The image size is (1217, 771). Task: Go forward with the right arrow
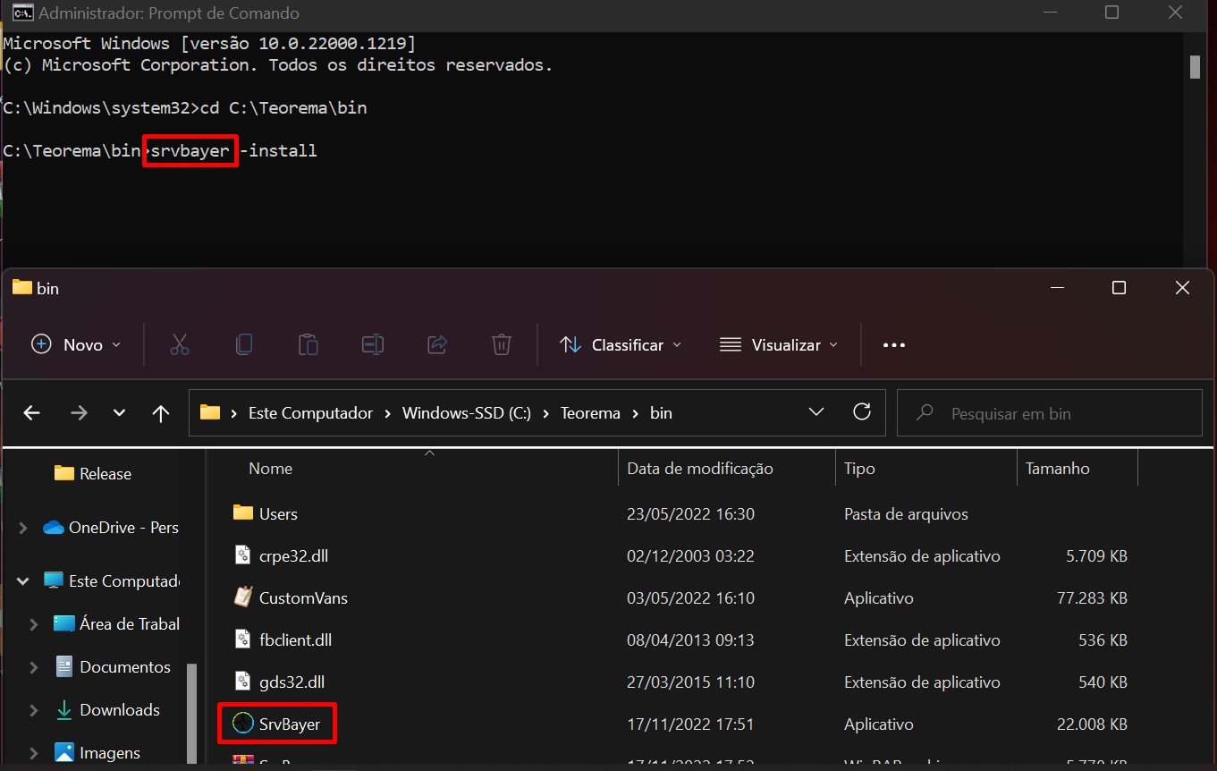pyautogui.click(x=79, y=413)
